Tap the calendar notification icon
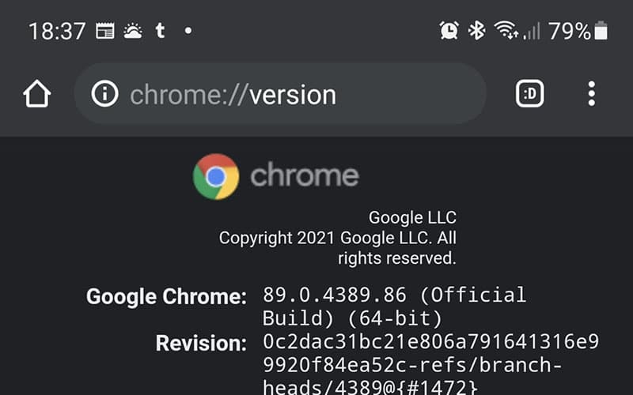Image resolution: width=633 pixels, height=395 pixels. tap(104, 32)
